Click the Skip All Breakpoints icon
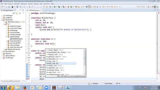160x90 pixels. tap(21, 7)
